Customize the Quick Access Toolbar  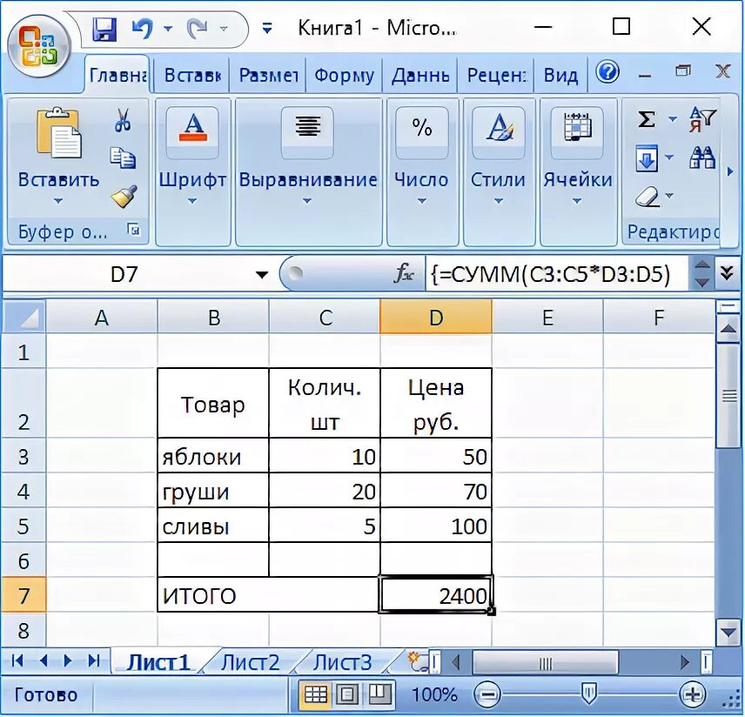[x=267, y=29]
